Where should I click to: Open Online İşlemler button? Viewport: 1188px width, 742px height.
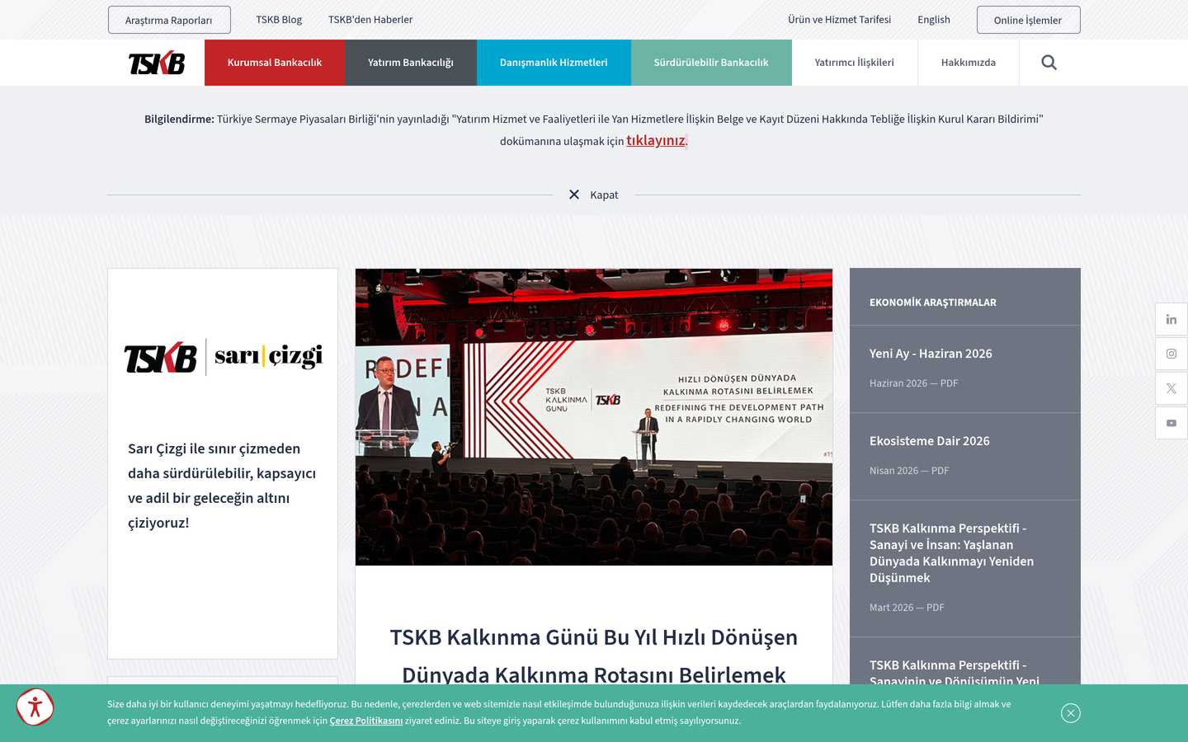1028,20
